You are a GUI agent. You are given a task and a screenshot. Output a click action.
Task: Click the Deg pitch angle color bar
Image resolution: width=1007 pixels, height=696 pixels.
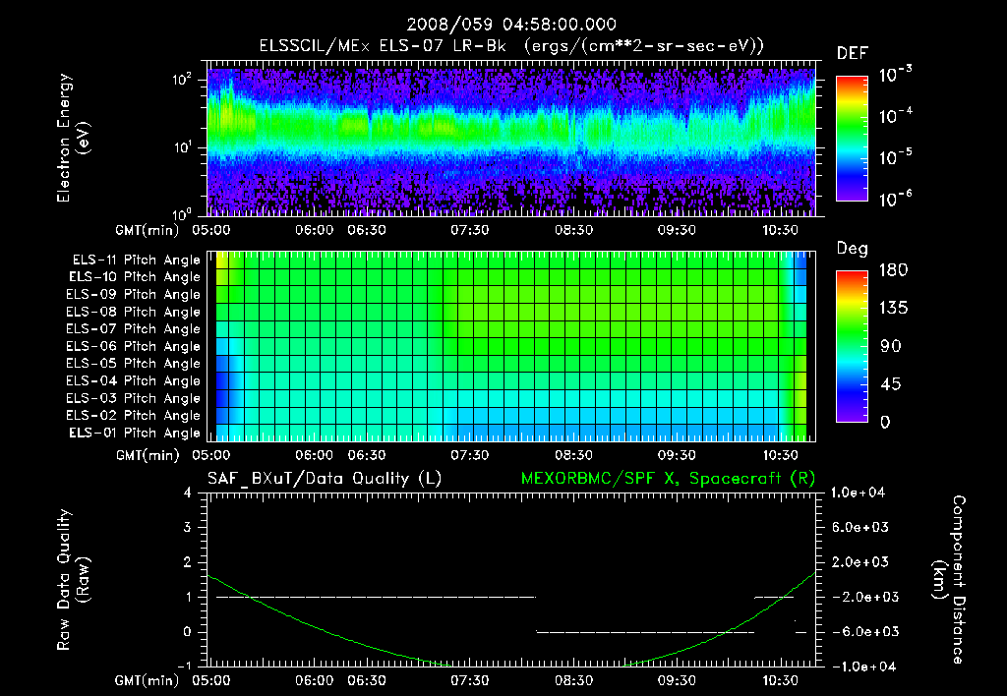852,346
